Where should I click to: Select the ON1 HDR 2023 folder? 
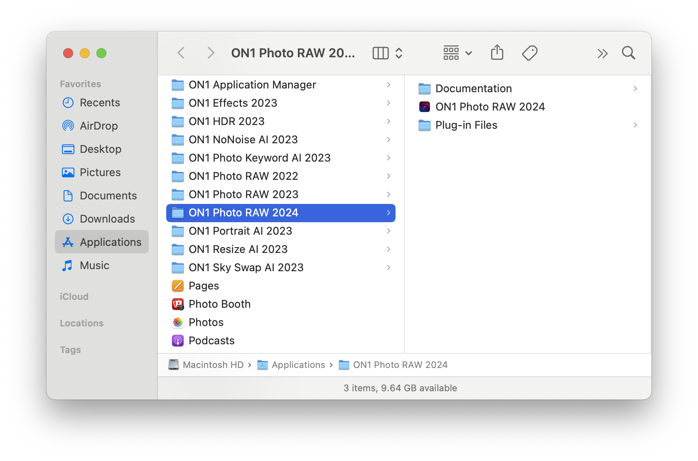[x=281, y=121]
